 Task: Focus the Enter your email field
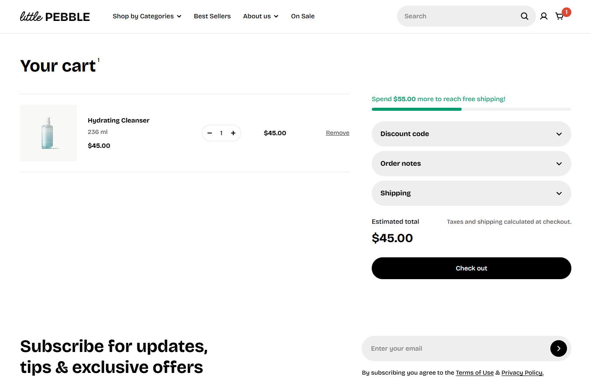click(454, 348)
